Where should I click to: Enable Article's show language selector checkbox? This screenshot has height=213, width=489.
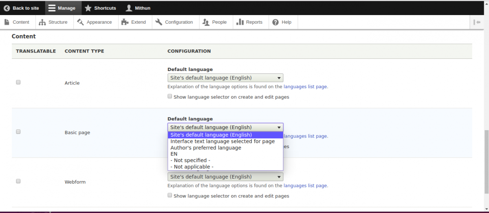point(170,97)
